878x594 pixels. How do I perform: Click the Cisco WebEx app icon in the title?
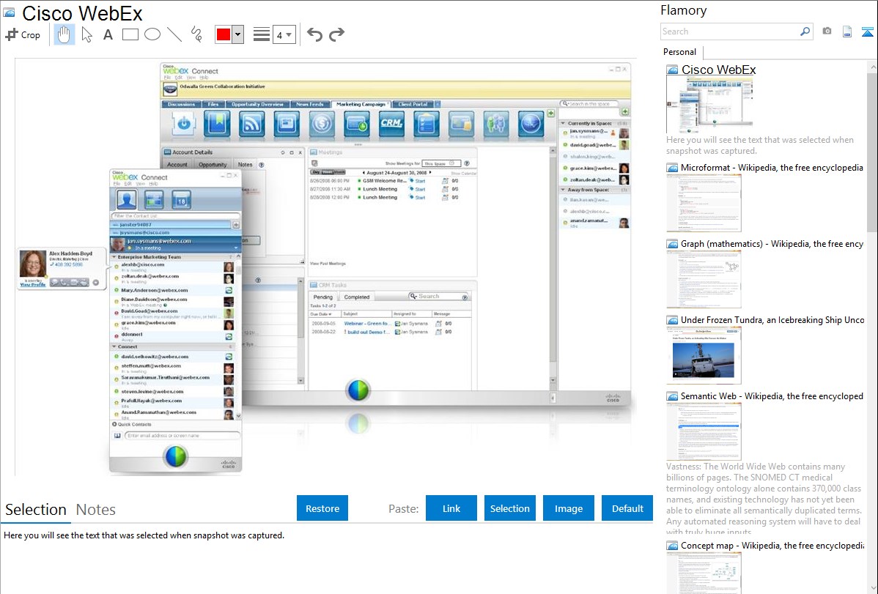click(x=8, y=12)
